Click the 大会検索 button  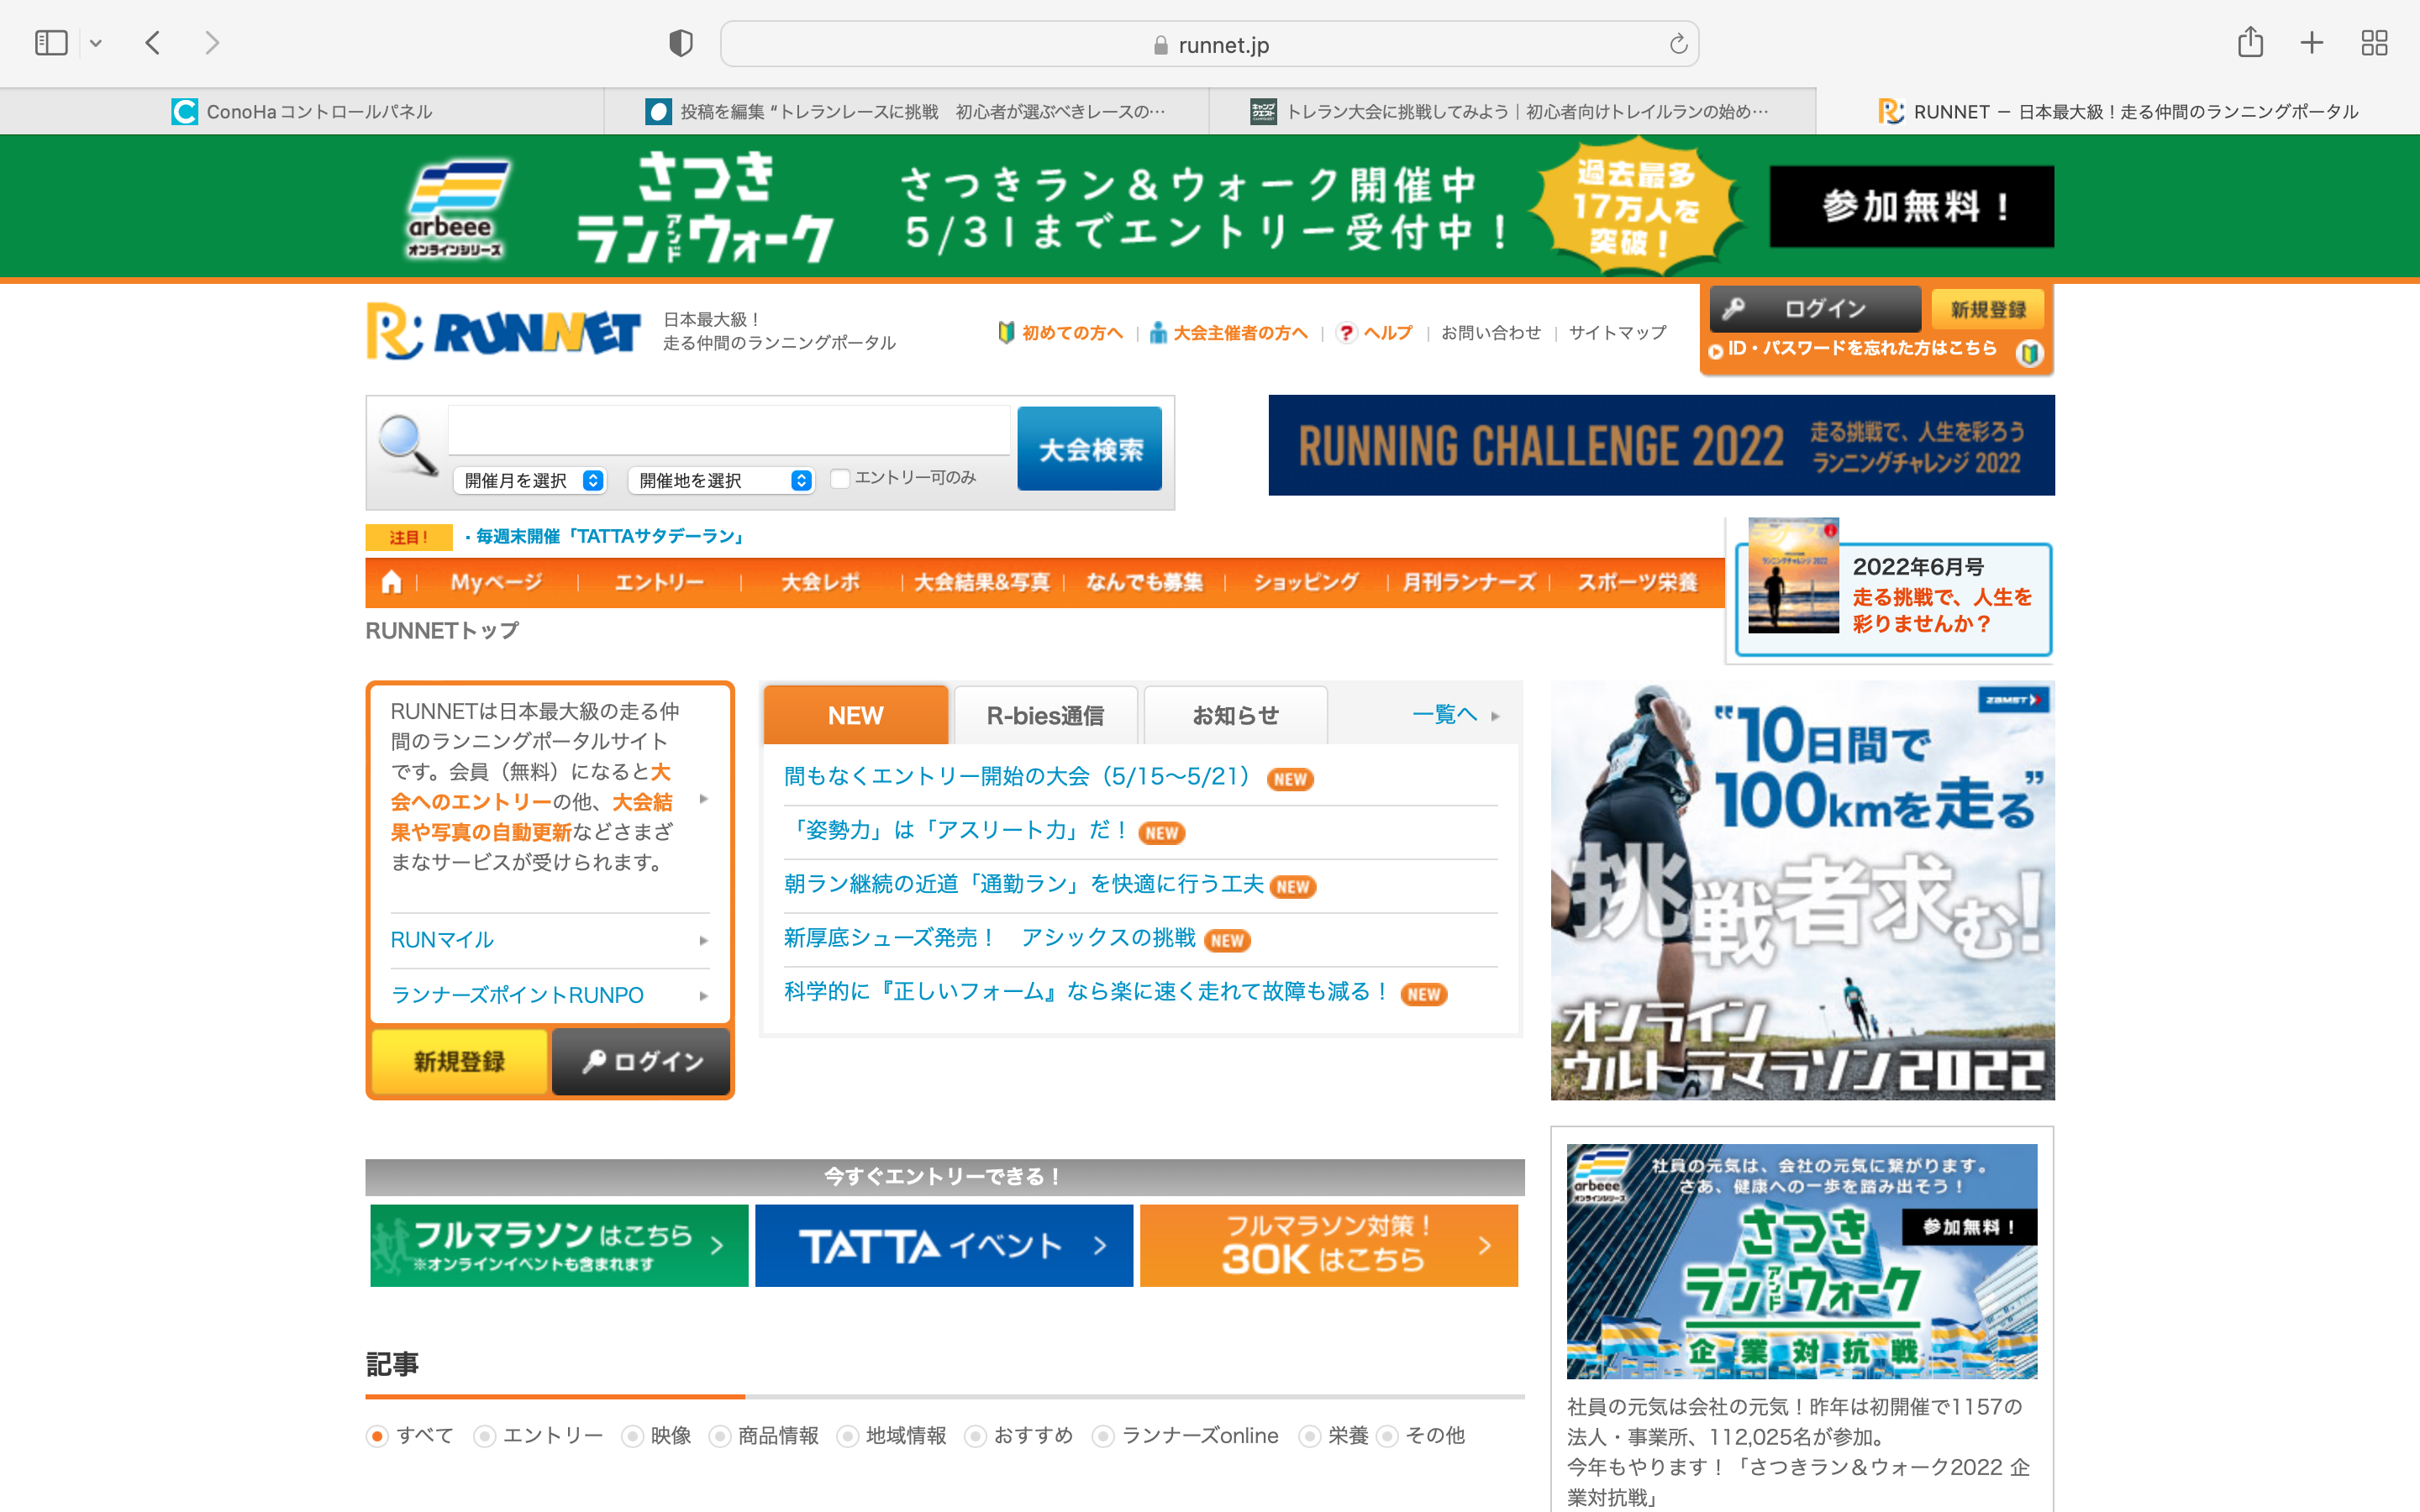1089,449
